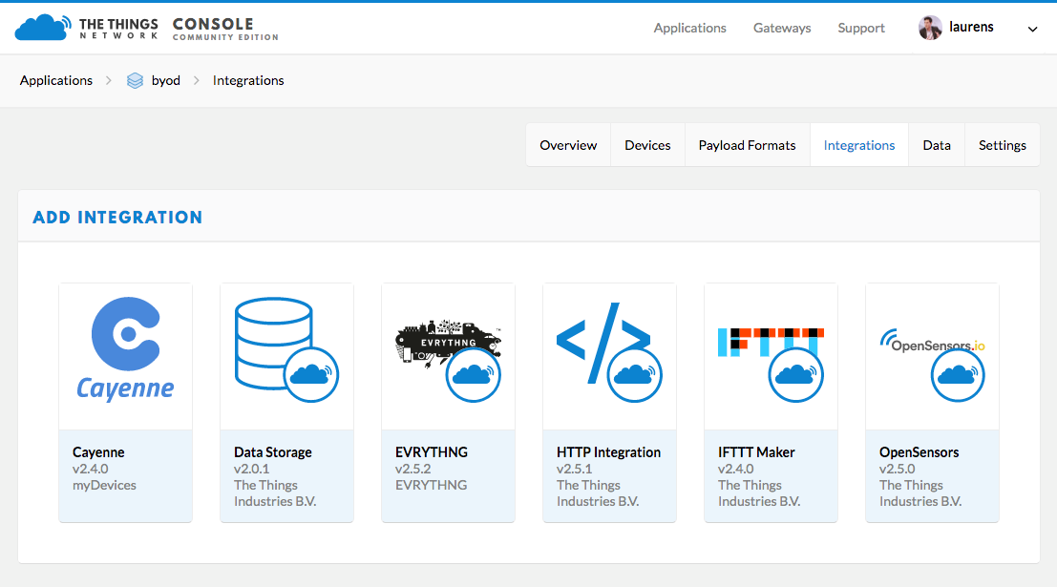The image size is (1057, 587).
Task: Switch to the Overview tab
Action: (568, 145)
